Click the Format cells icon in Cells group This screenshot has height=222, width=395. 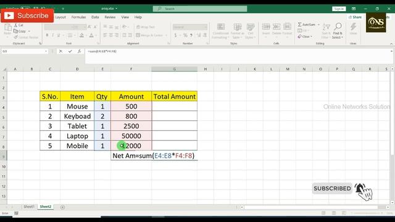point(287,27)
